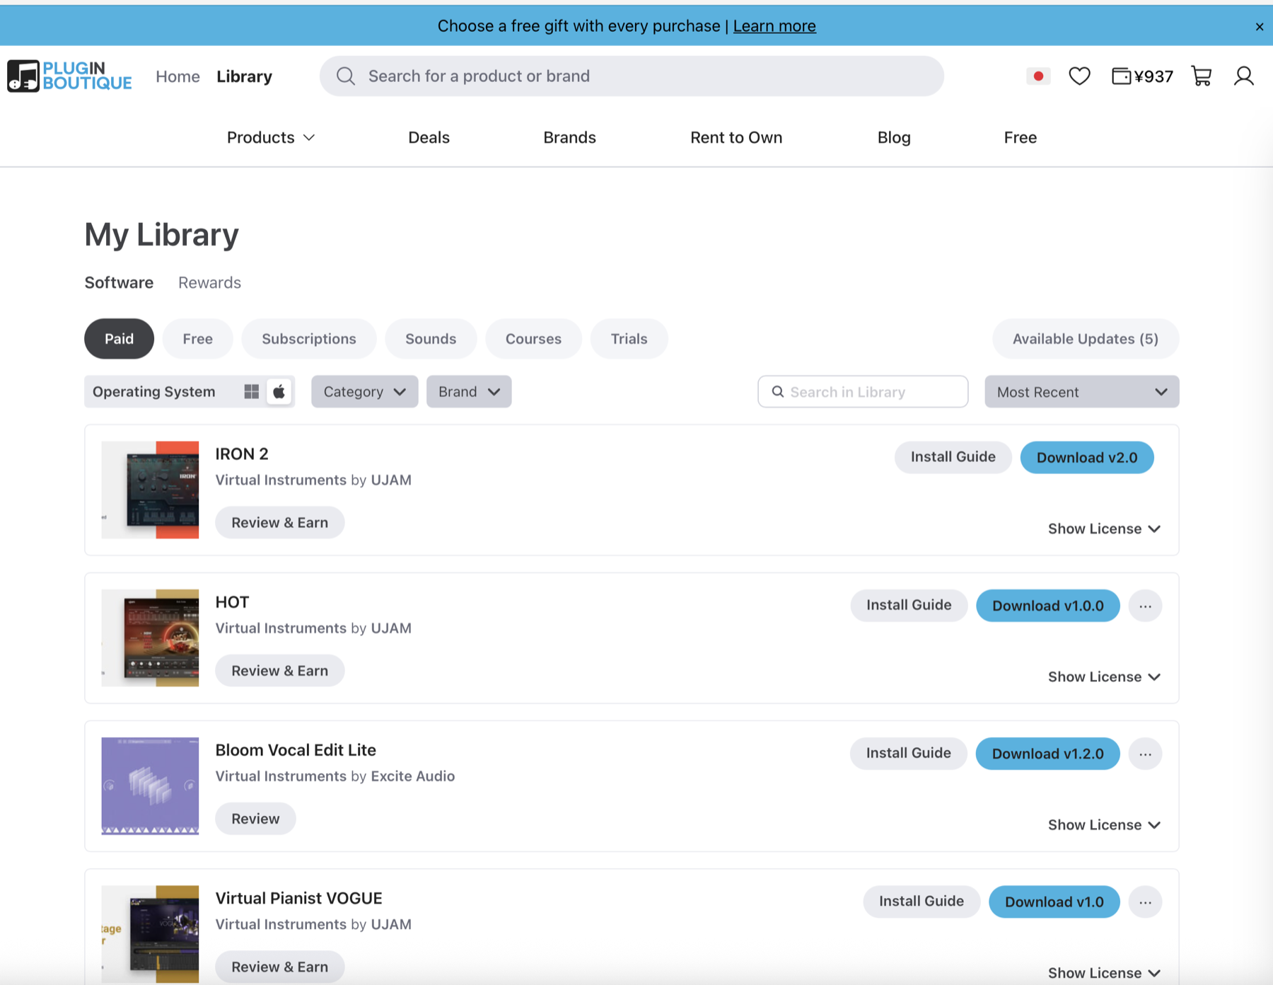
Task: Open more options for Bloom Vocal Edit Lite
Action: [x=1145, y=754]
